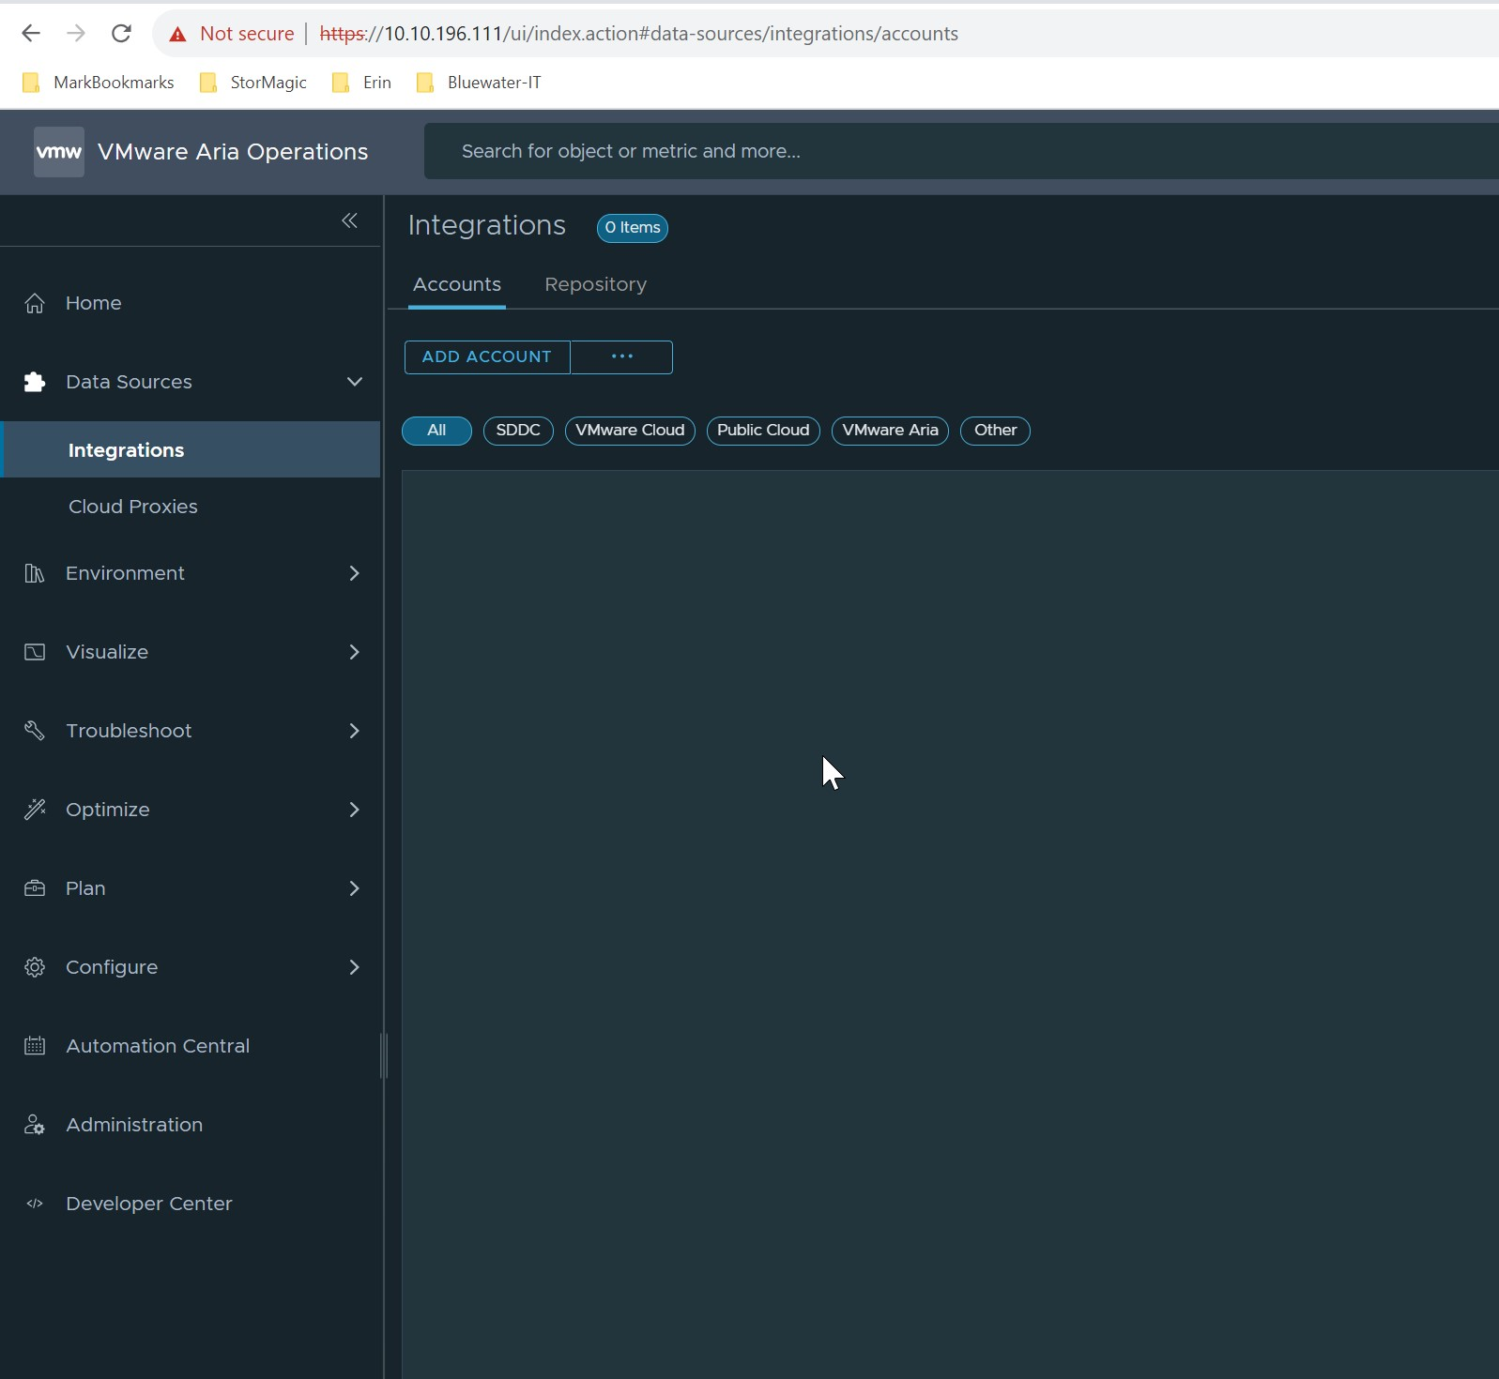The height and width of the screenshot is (1379, 1499).
Task: Switch to the Repository tab
Action: 596,285
